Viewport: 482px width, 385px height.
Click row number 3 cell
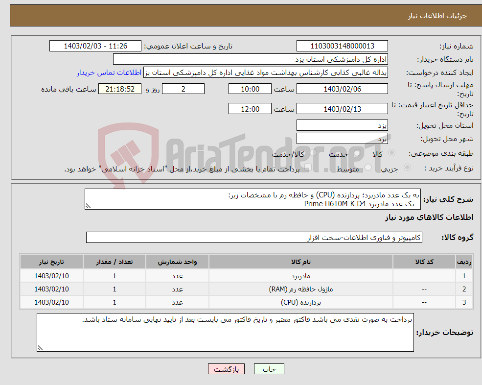tap(464, 302)
